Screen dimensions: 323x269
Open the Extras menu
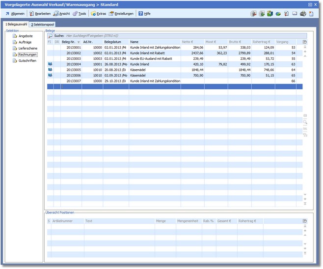tap(98, 13)
